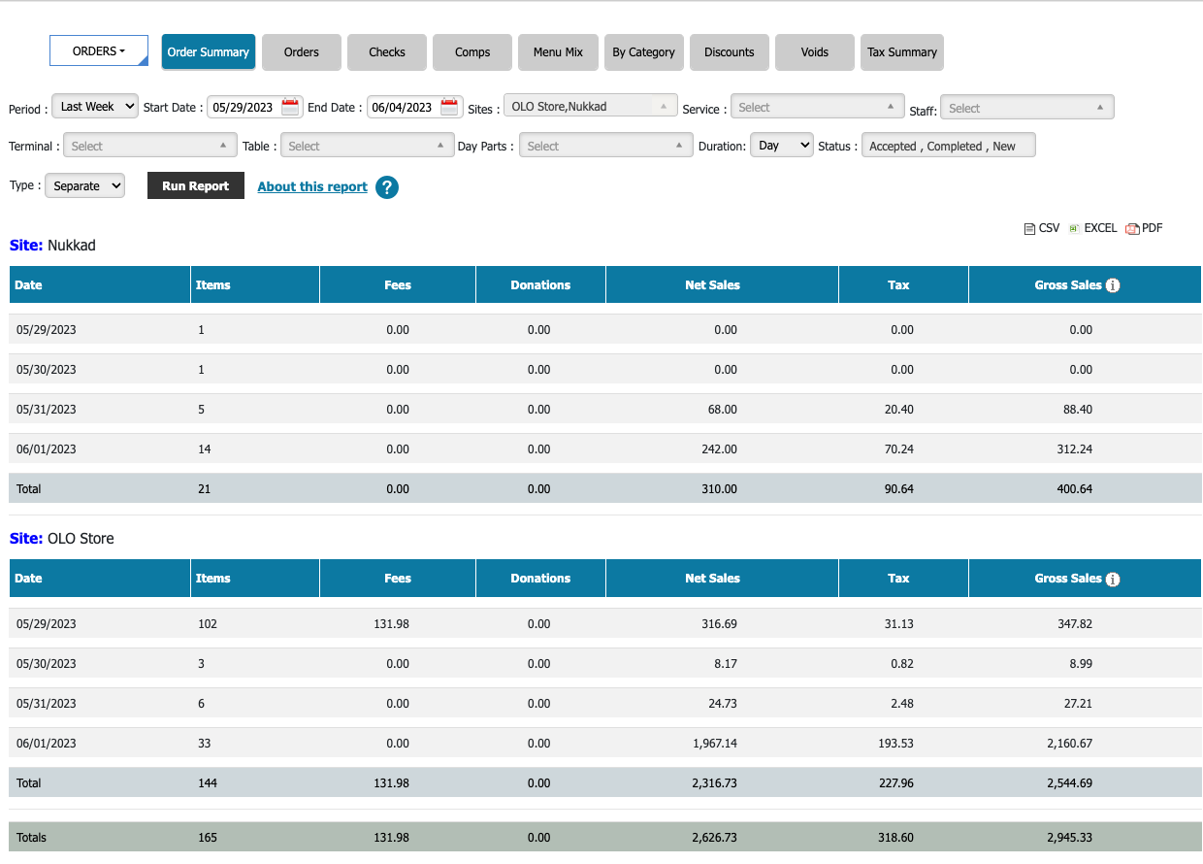Switch to the Tax Summary tab
This screenshot has height=864, width=1203.
pyautogui.click(x=902, y=52)
